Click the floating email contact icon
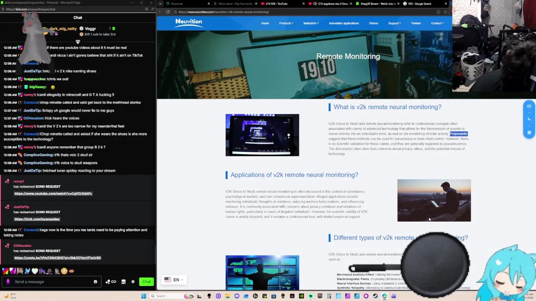536x301 pixels. coord(529,106)
